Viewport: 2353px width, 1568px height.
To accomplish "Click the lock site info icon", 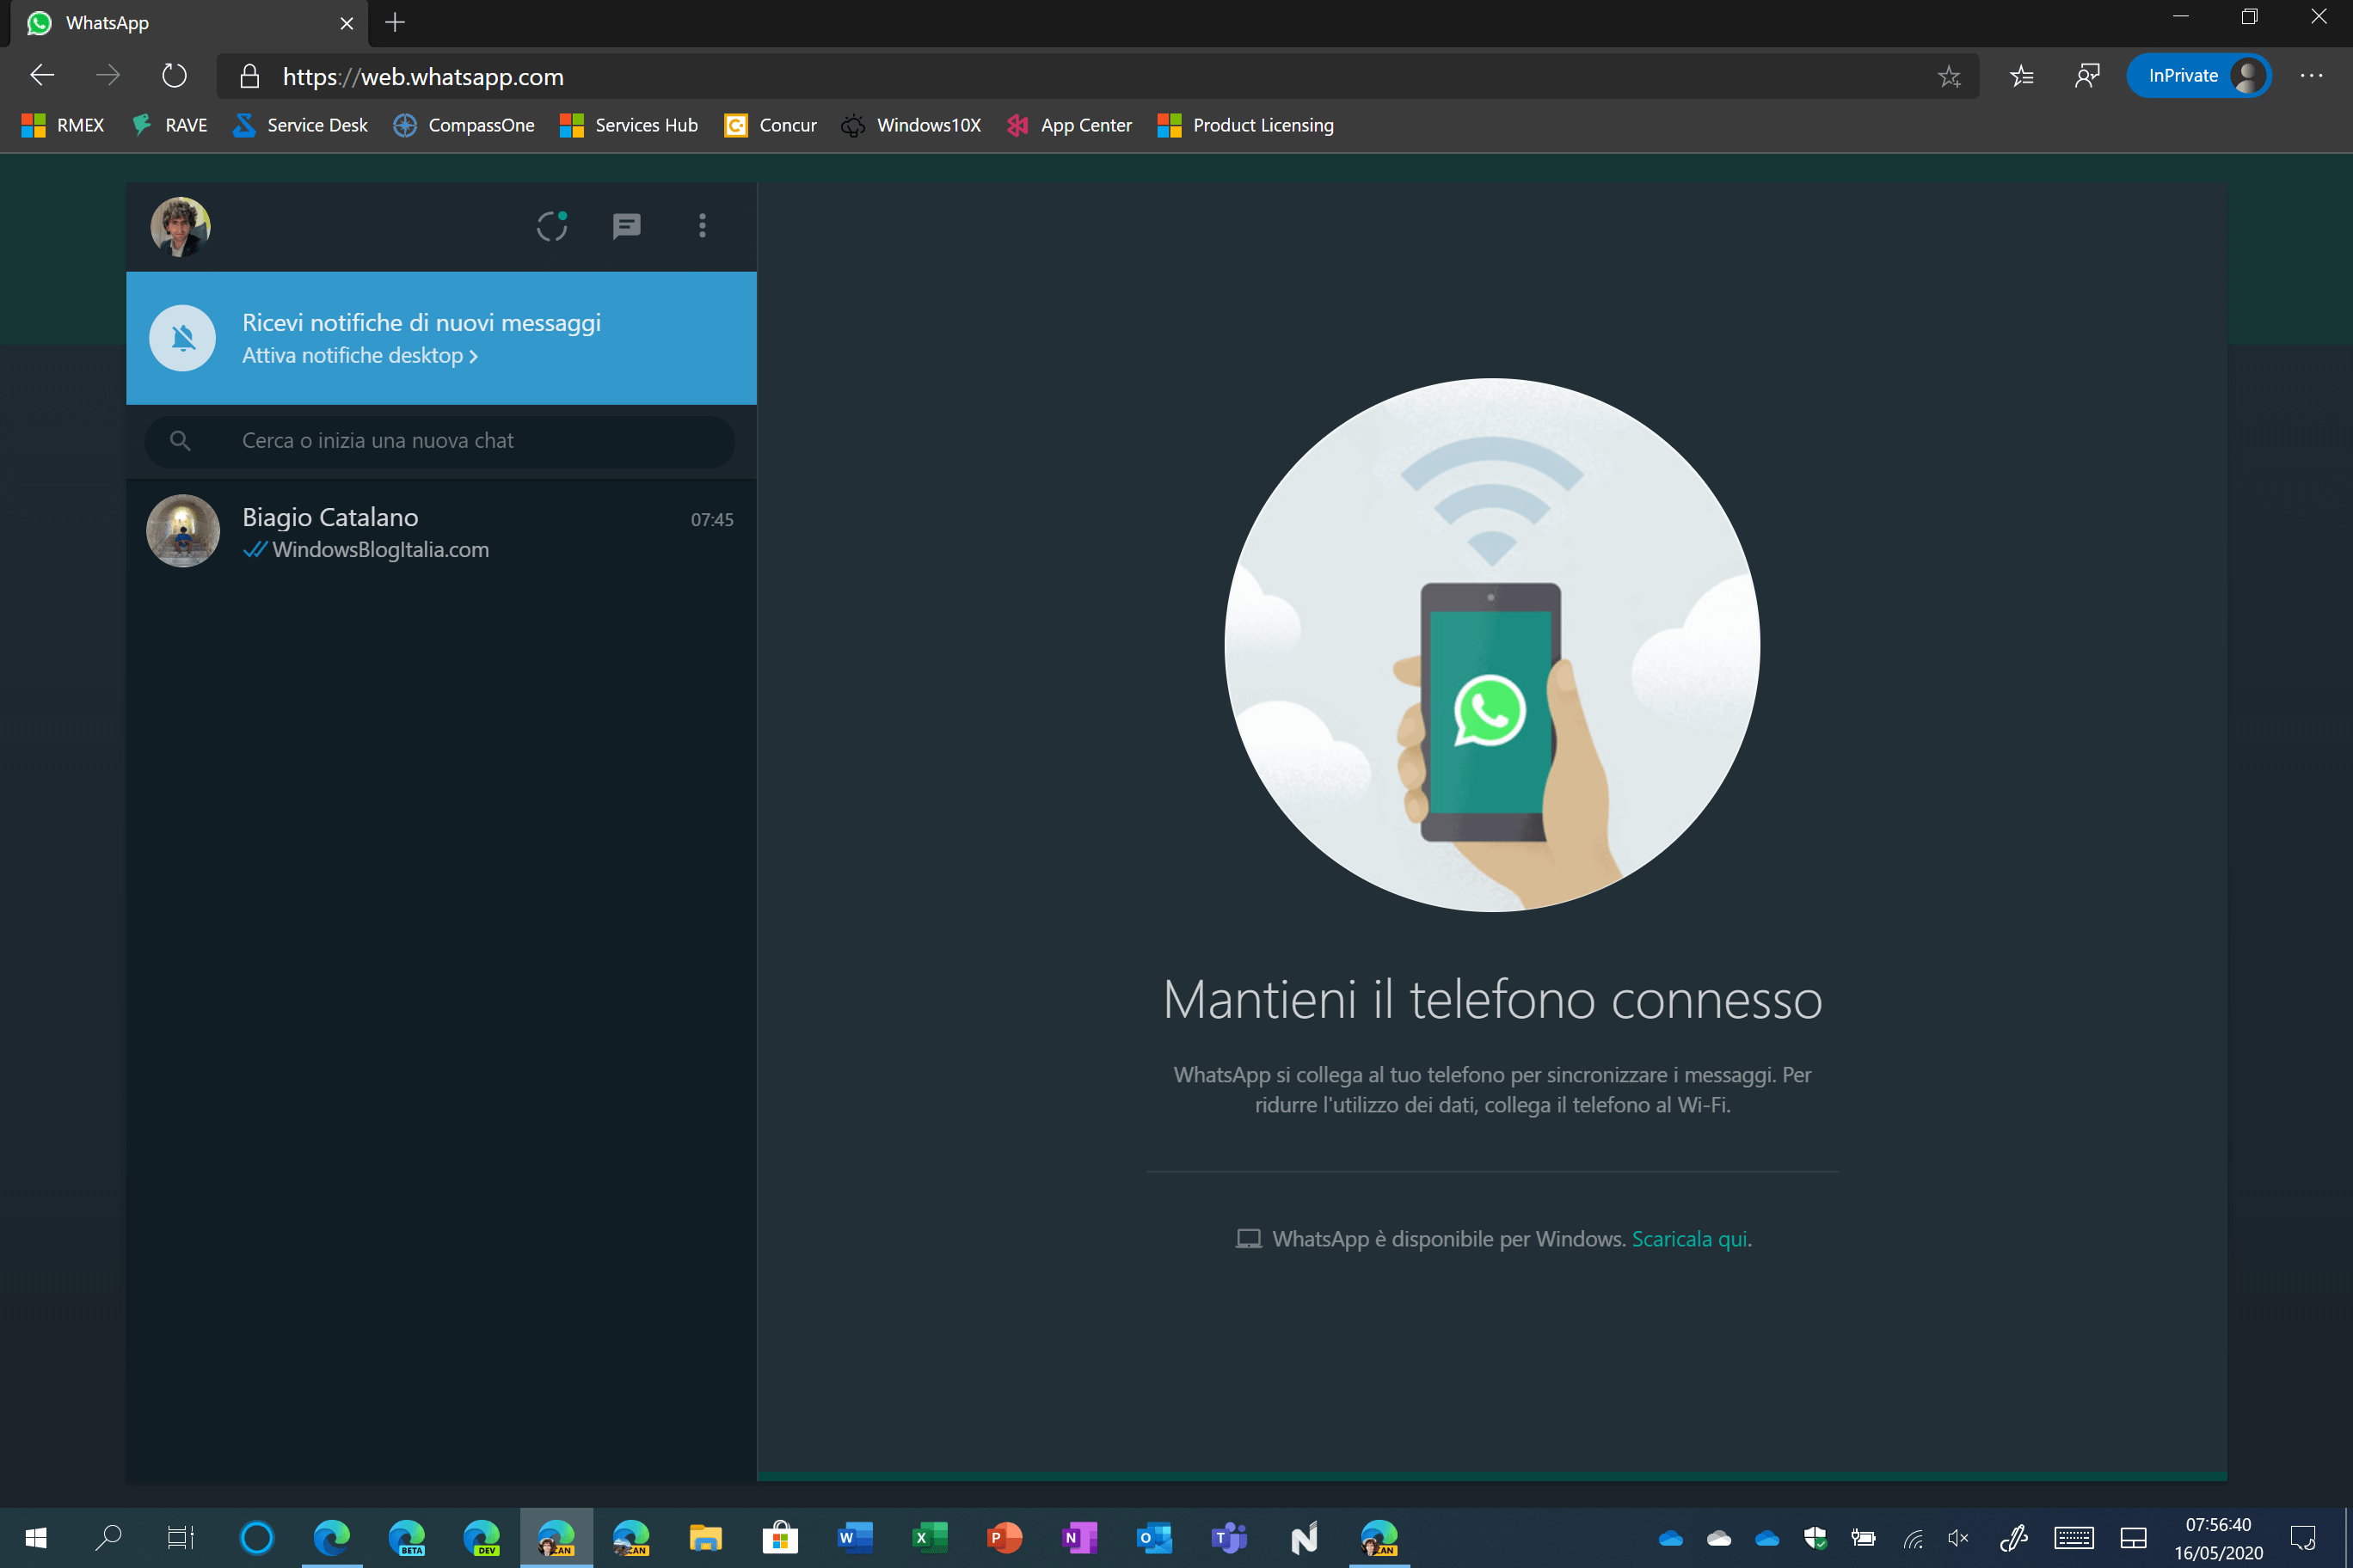I will 250,77.
